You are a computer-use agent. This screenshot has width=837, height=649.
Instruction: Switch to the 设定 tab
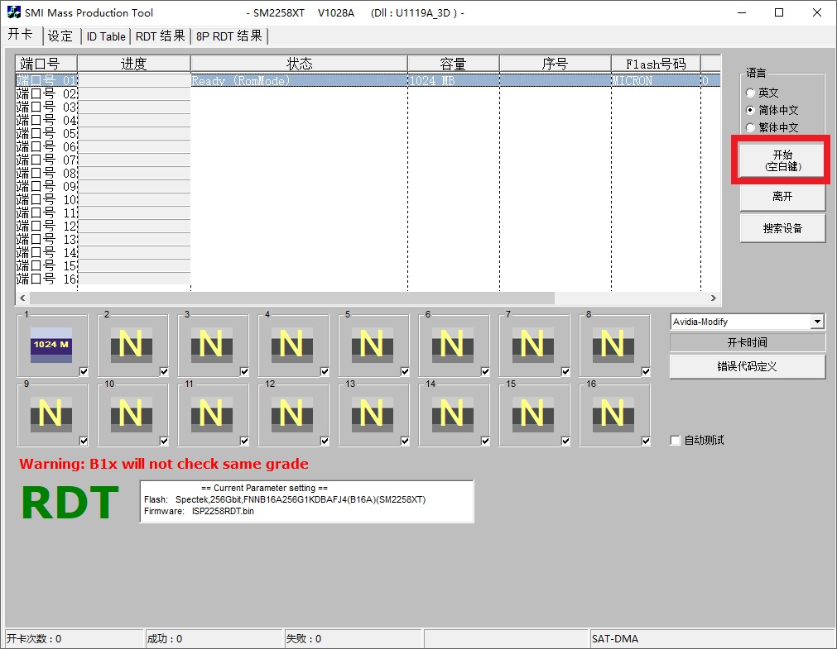(60, 36)
